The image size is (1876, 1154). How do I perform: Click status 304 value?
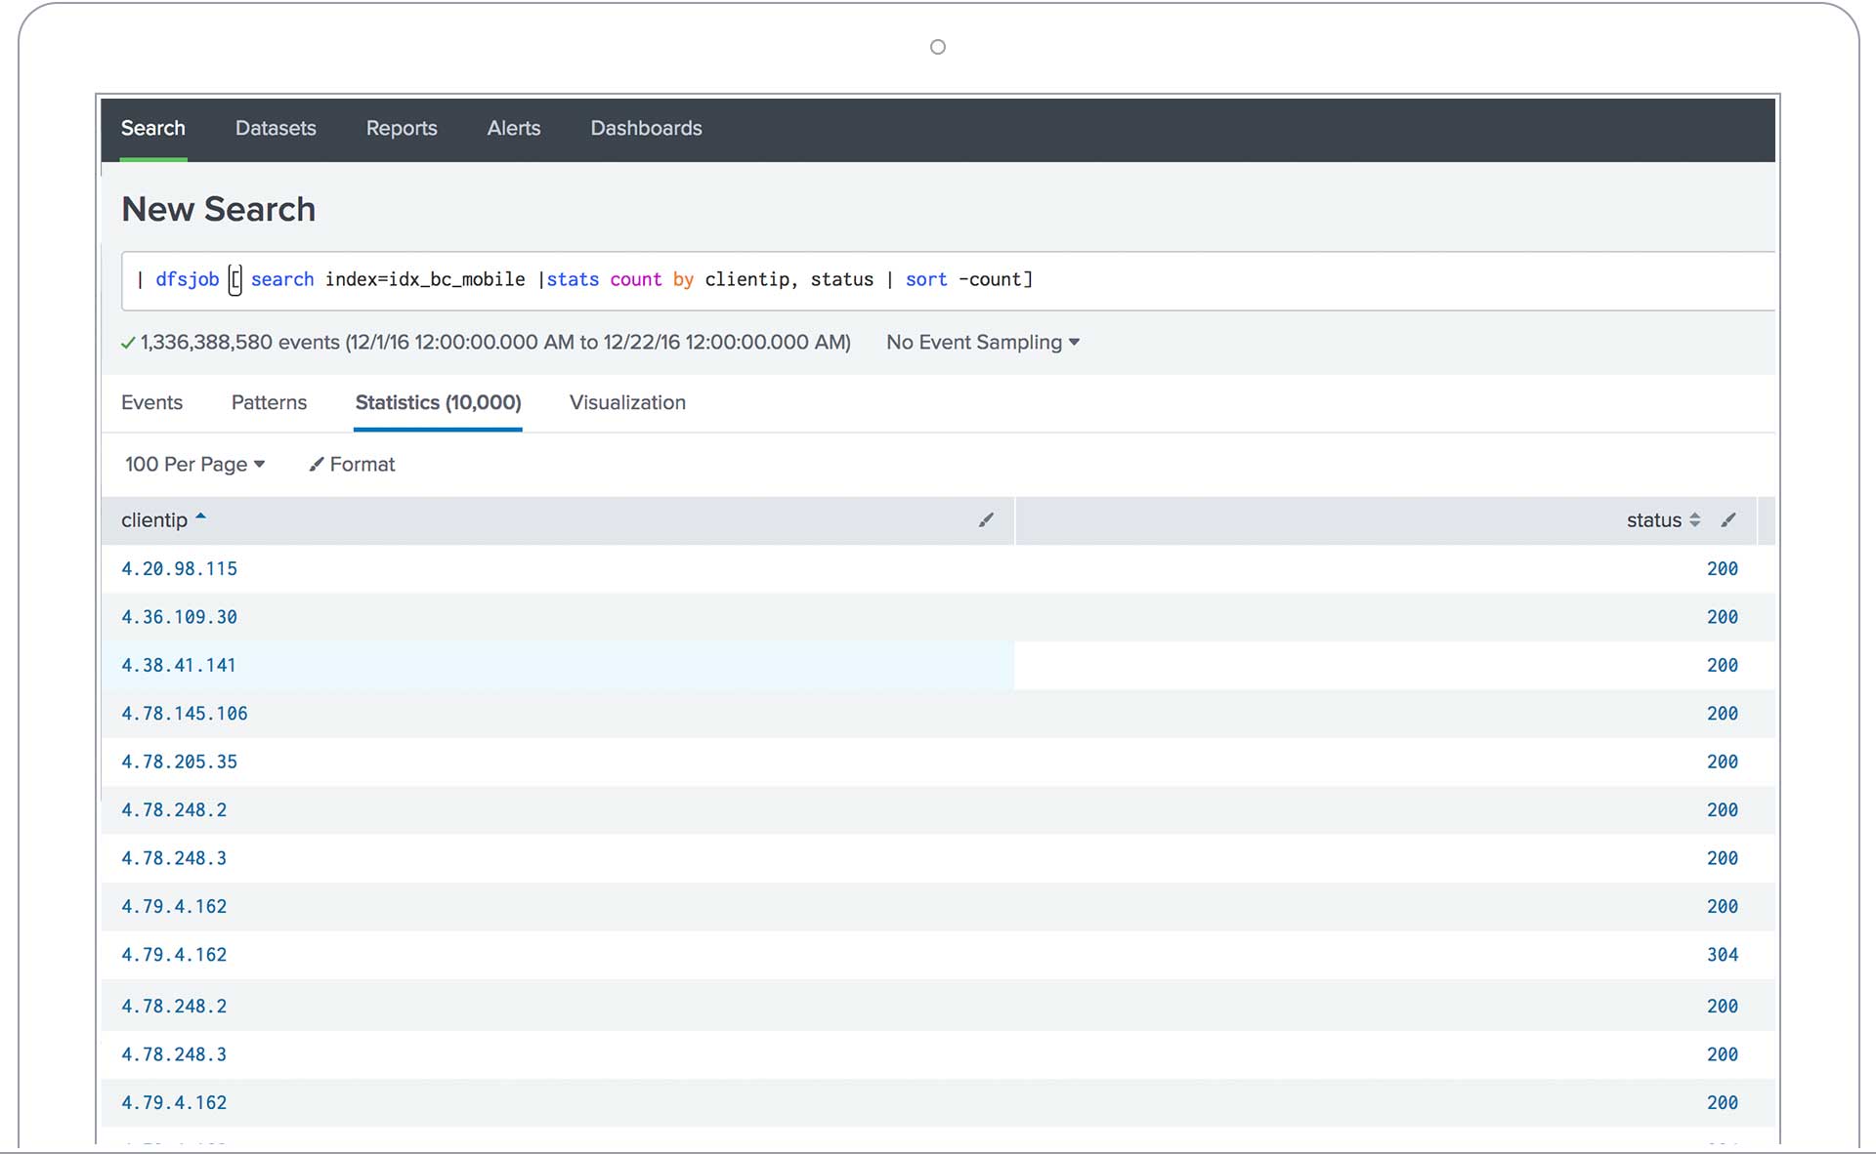pos(1723,955)
